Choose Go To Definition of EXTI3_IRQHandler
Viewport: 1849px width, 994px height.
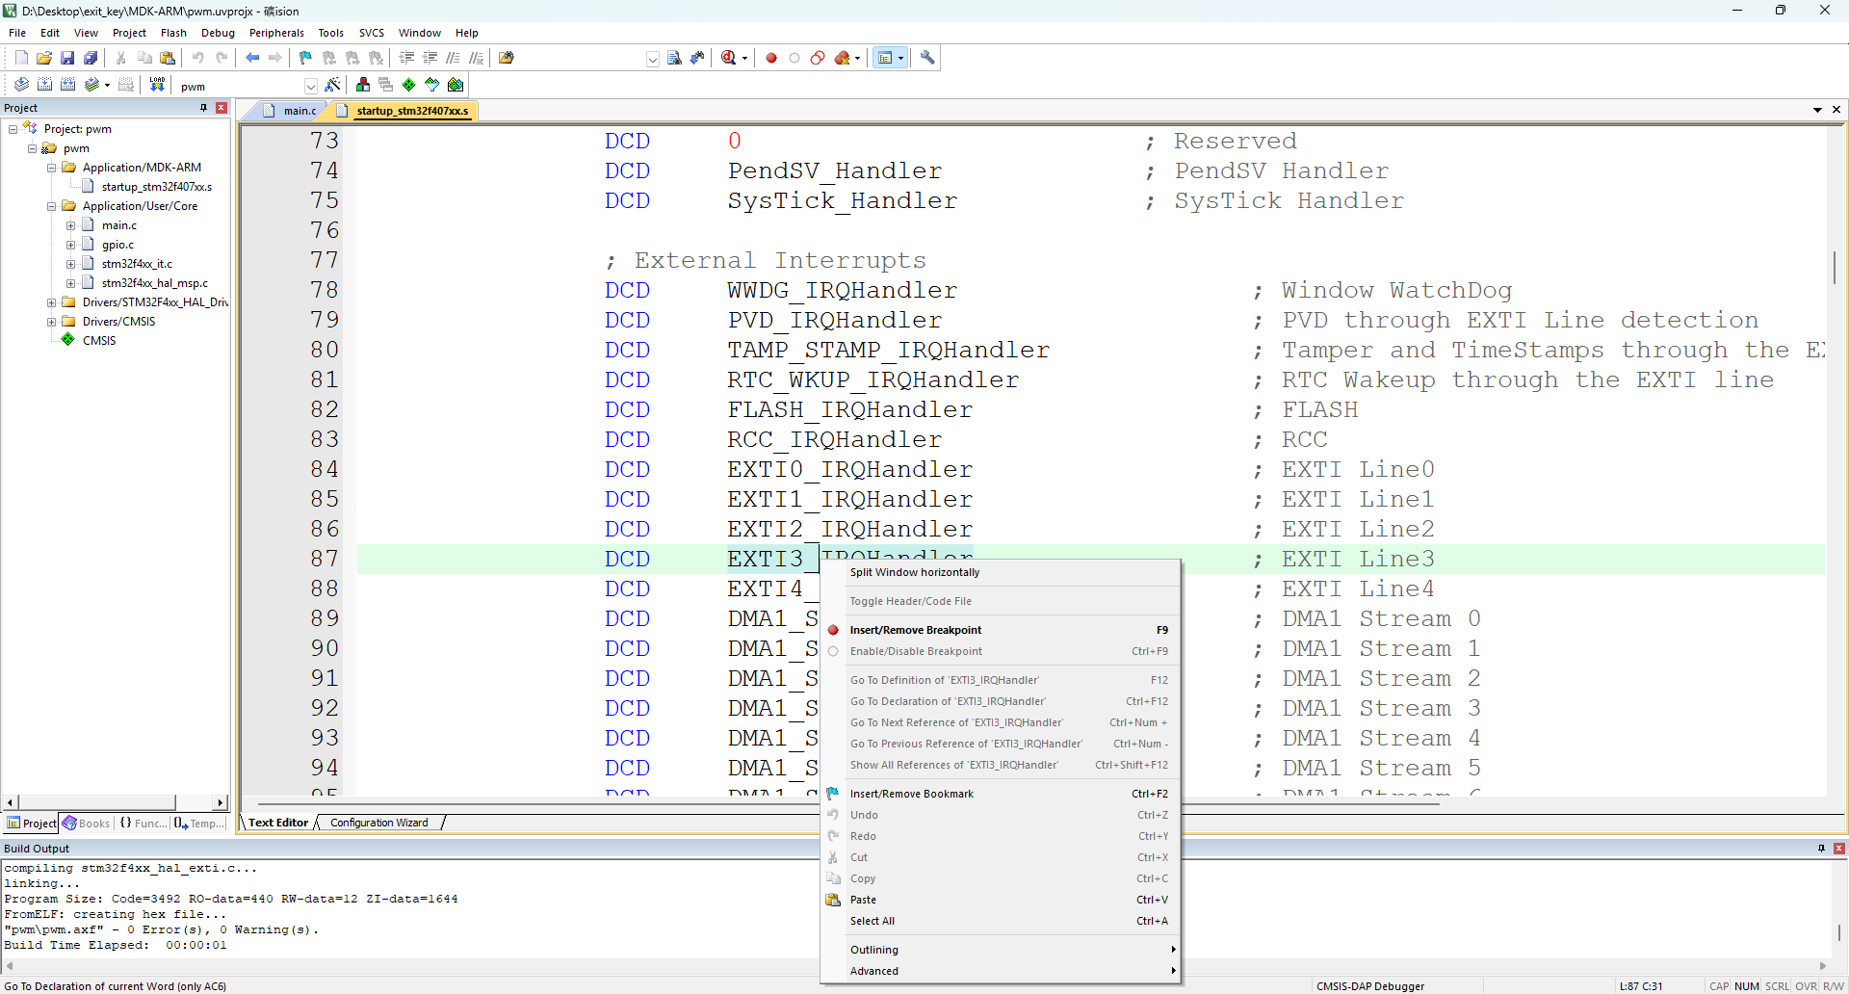tap(1000, 680)
